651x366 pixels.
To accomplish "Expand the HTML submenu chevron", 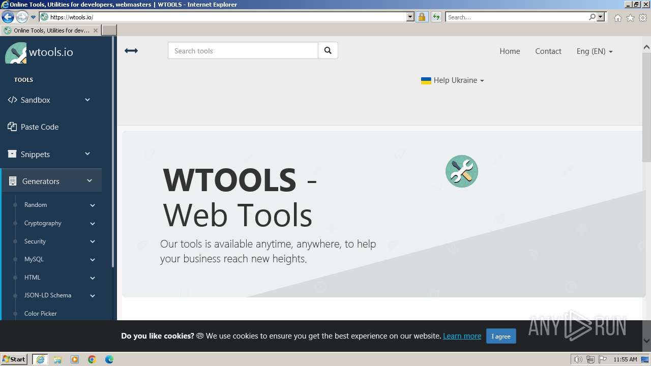I will coord(93,278).
